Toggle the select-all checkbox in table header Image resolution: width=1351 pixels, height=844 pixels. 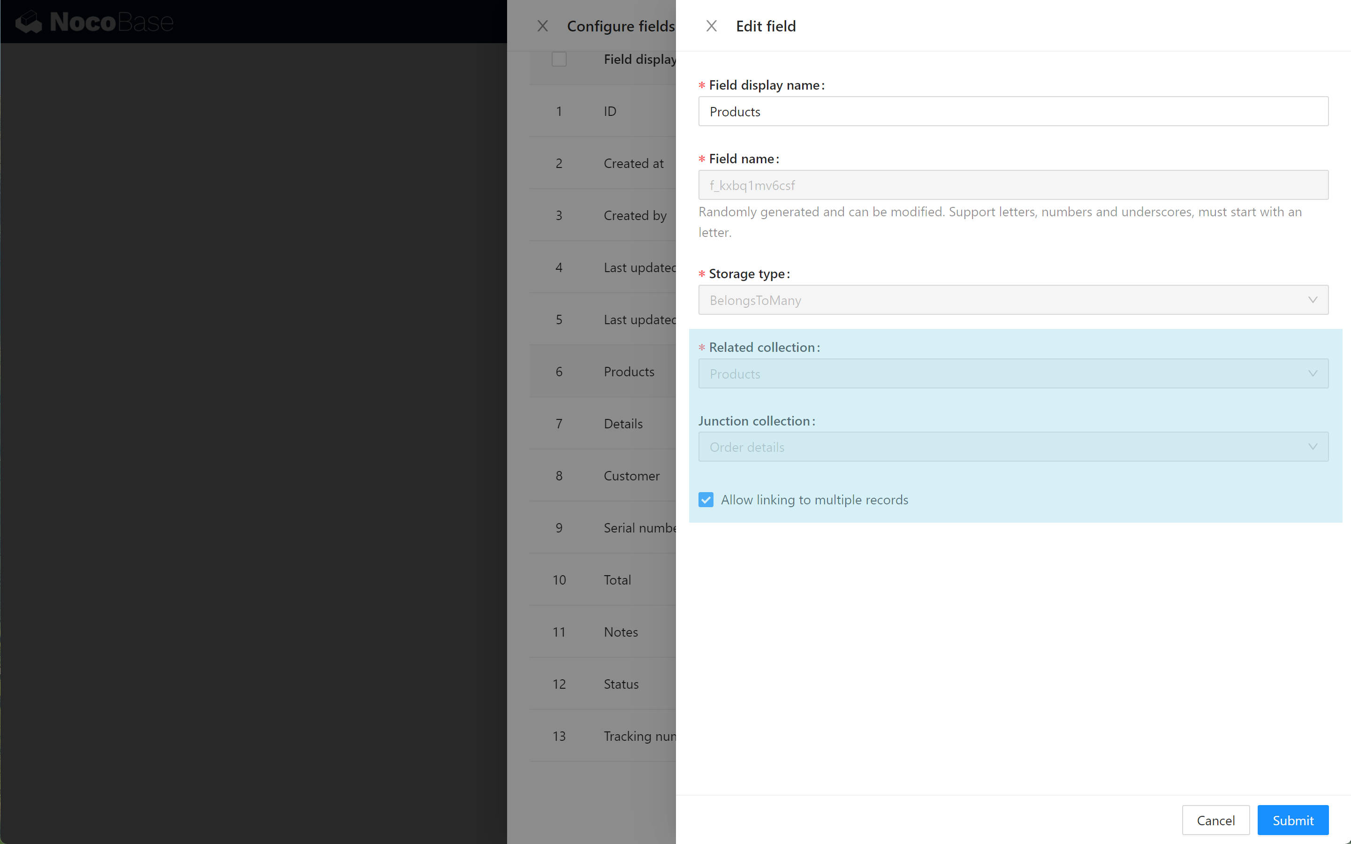(x=559, y=59)
